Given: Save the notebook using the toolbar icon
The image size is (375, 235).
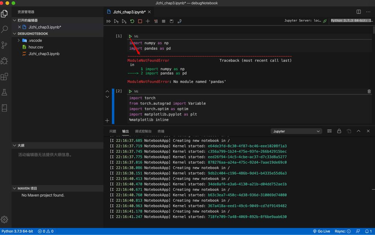Looking at the screenshot, I should tap(171, 22).
